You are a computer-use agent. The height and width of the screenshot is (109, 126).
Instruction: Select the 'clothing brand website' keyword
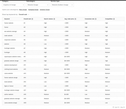pos(11,69)
